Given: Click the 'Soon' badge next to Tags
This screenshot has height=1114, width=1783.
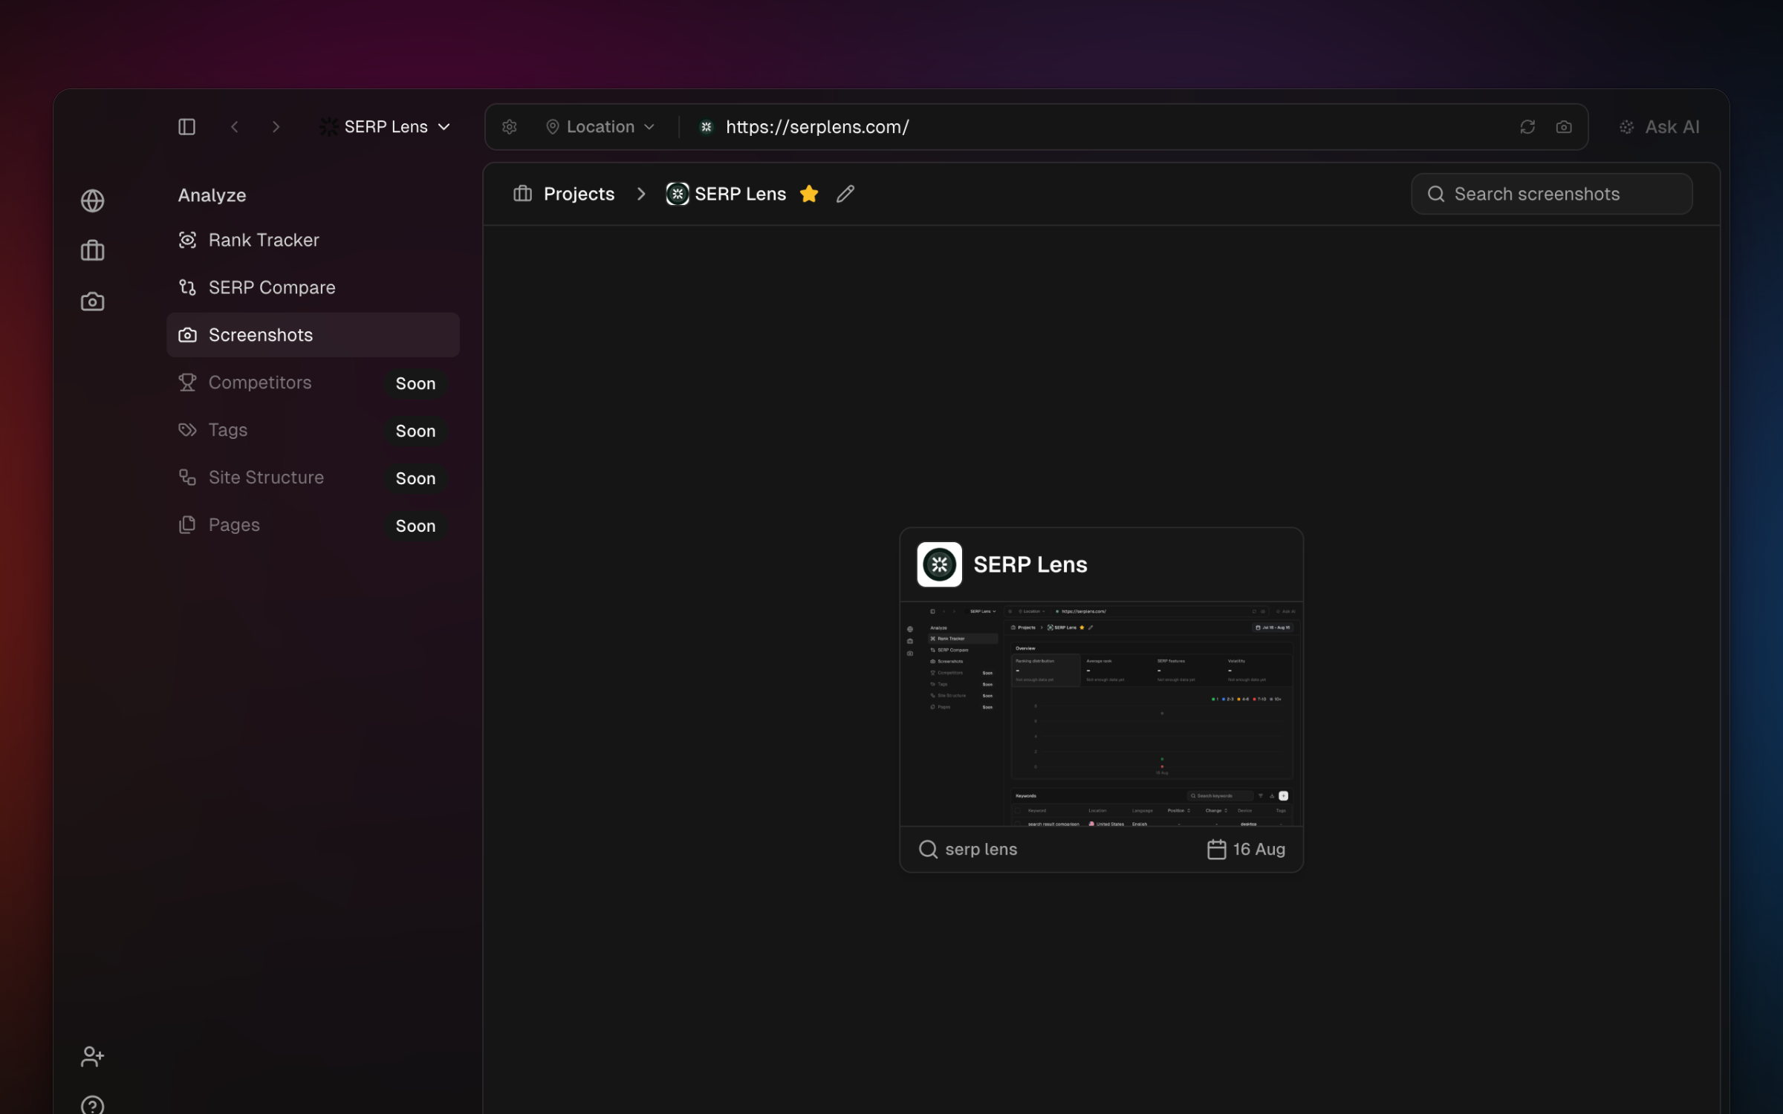Looking at the screenshot, I should (415, 431).
